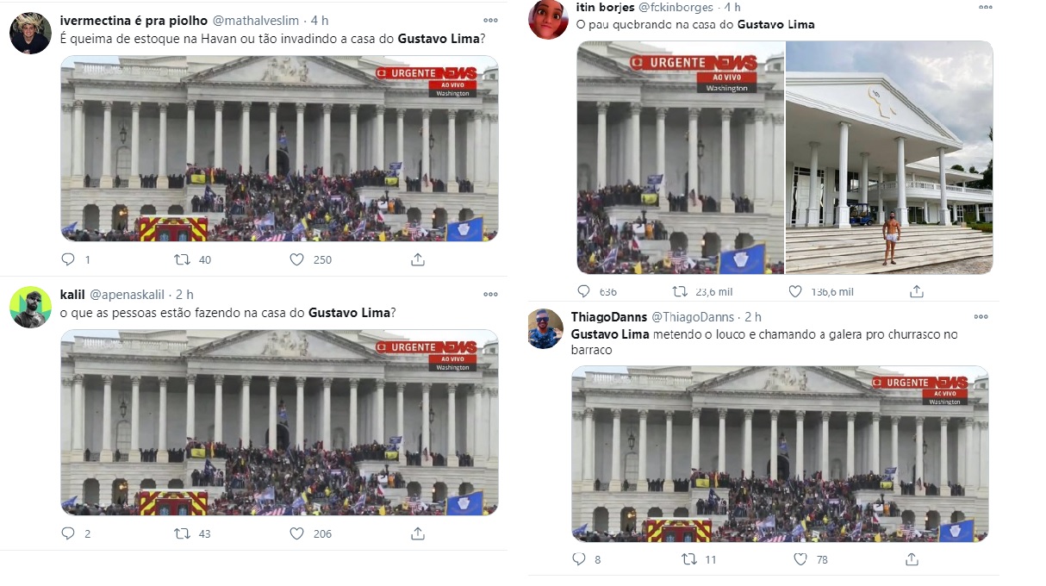This screenshot has width=1046, height=586.
Task: Open more options on ivermectina é pra piolho tweet
Action: pos(490,20)
